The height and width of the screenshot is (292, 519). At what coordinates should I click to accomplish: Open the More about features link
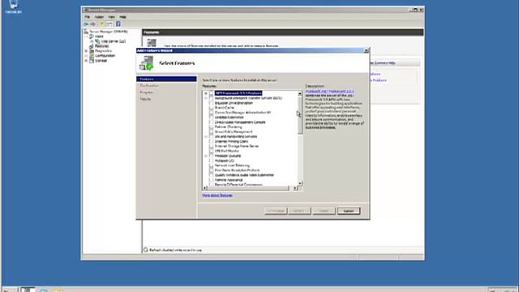[217, 195]
